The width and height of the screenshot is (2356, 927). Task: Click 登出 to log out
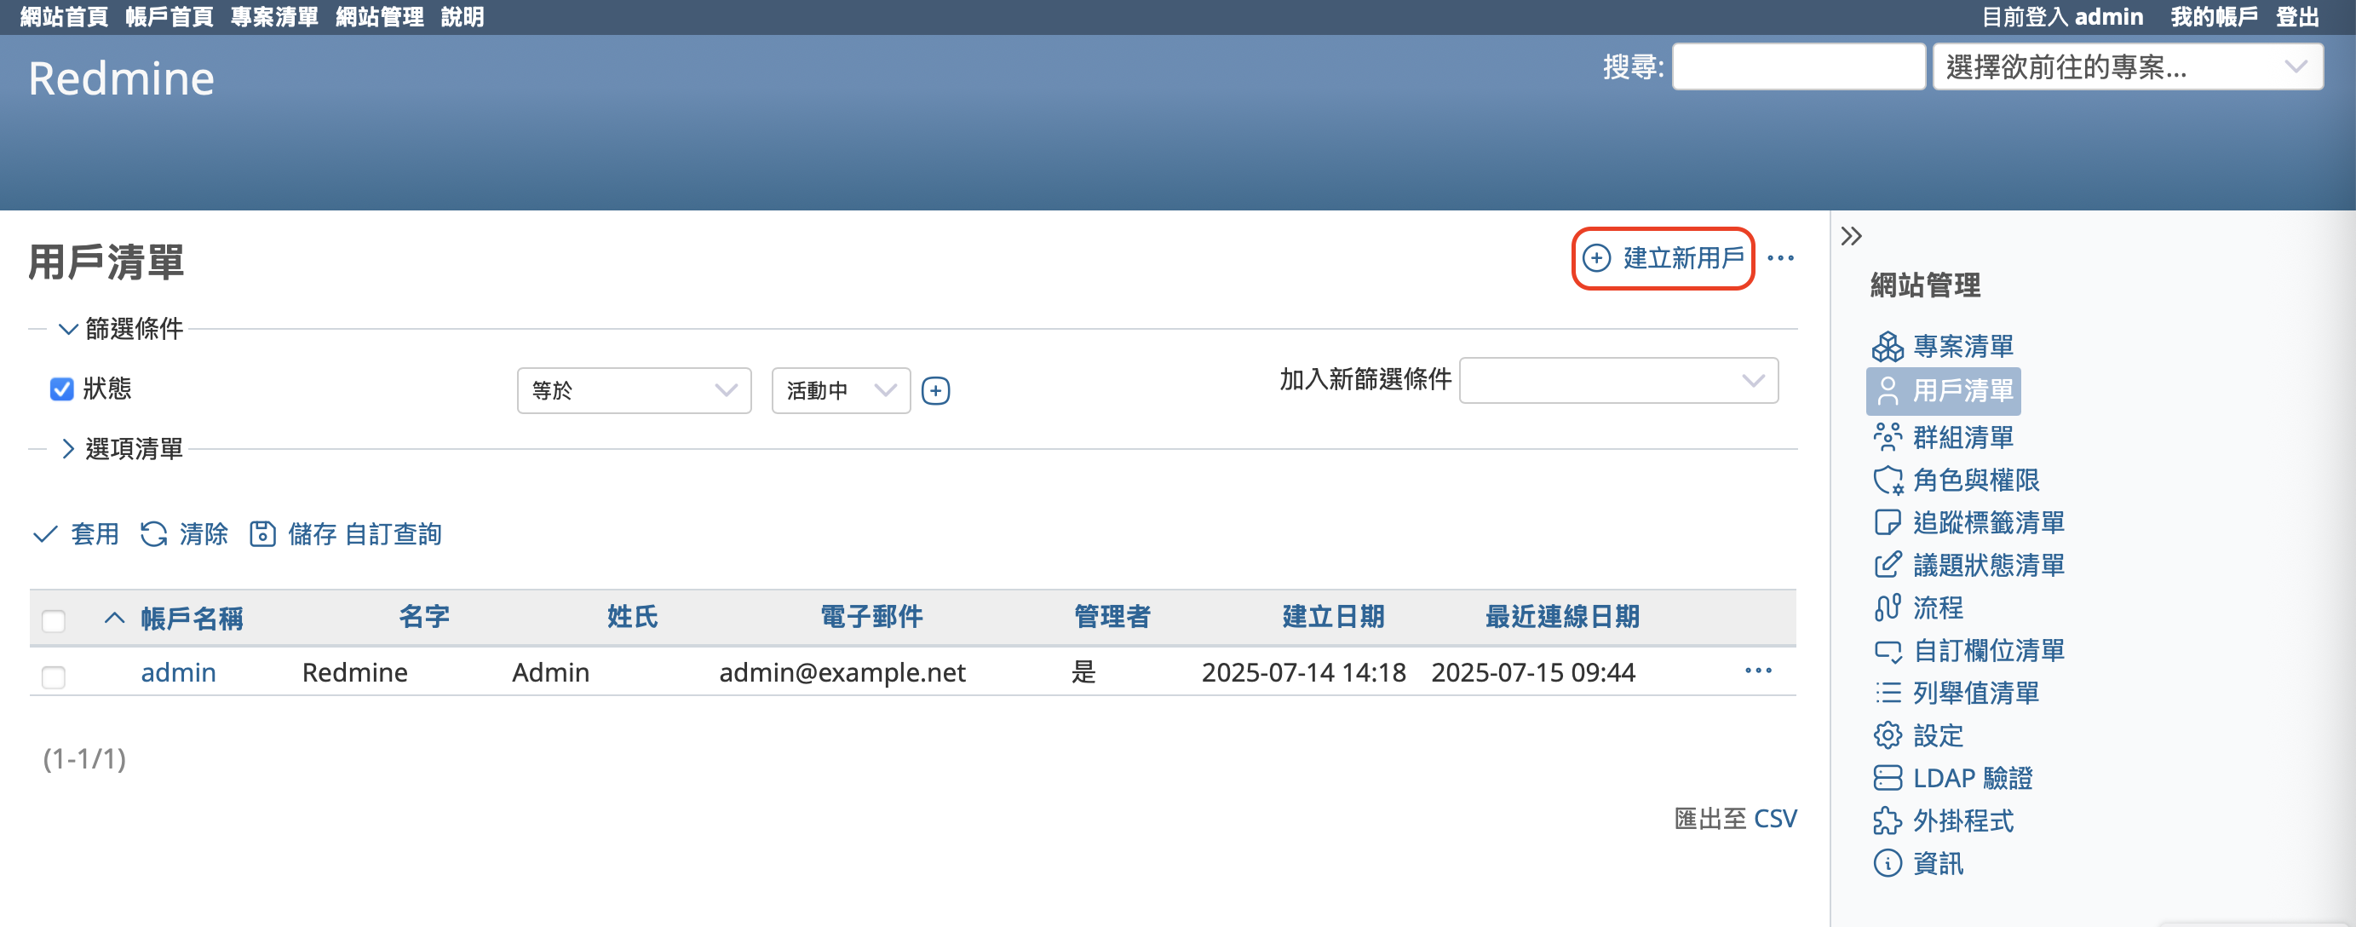point(2297,16)
